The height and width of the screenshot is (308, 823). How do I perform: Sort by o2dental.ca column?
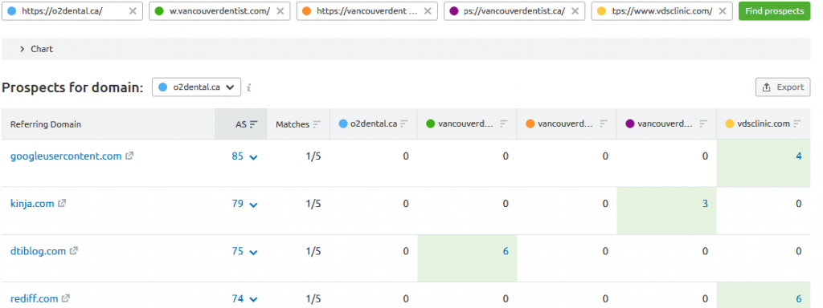(x=404, y=124)
